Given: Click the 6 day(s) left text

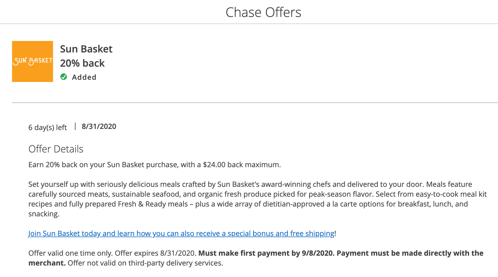Looking at the screenshot, I should (x=48, y=128).
